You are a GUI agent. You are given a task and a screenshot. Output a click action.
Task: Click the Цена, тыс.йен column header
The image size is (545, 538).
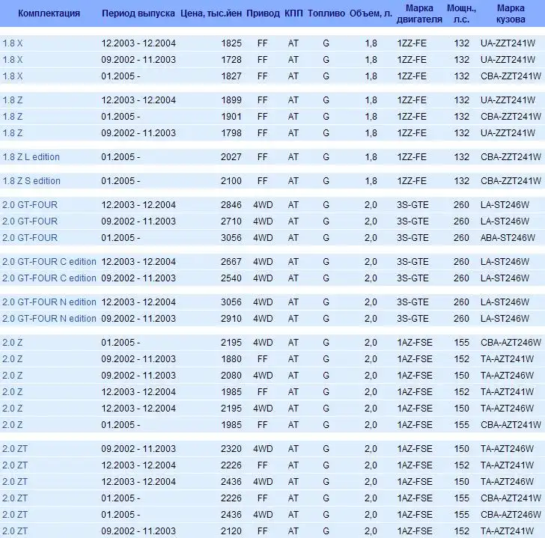(x=211, y=14)
